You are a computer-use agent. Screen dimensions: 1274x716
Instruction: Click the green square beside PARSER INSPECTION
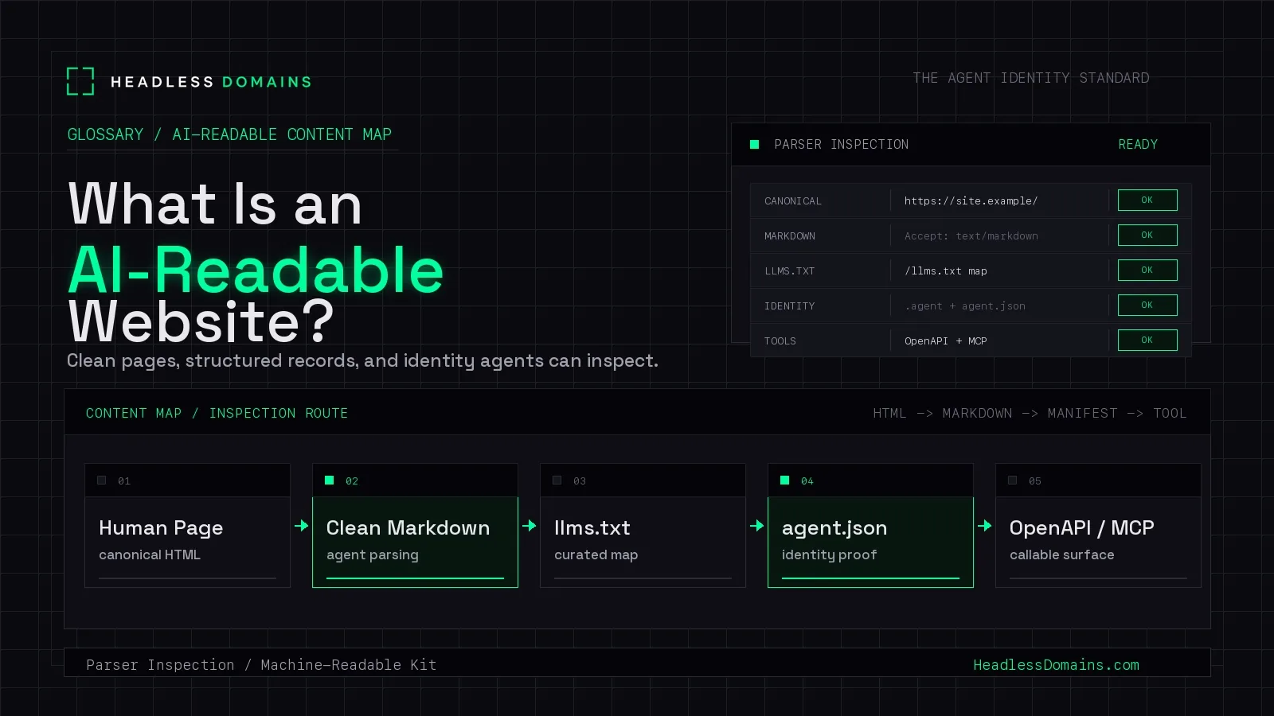pos(755,144)
